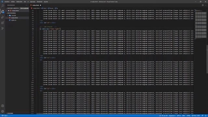Click the index.html breadcrumb
Image resolution: width=208 pixels, height=117 pixels.
tap(36, 8)
